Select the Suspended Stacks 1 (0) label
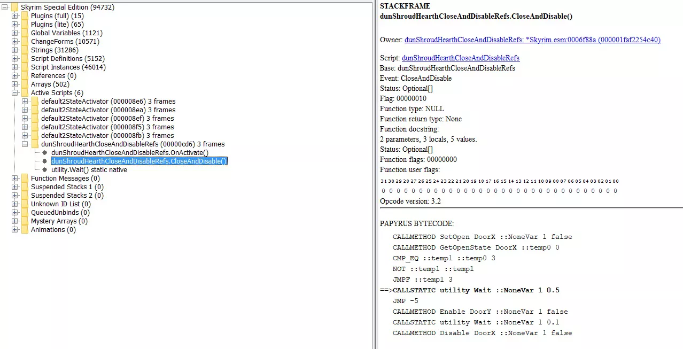The width and height of the screenshot is (683, 349). [67, 187]
